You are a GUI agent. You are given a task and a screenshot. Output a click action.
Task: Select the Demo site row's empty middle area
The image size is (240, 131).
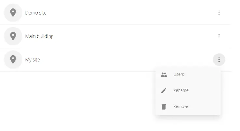coord(130,13)
